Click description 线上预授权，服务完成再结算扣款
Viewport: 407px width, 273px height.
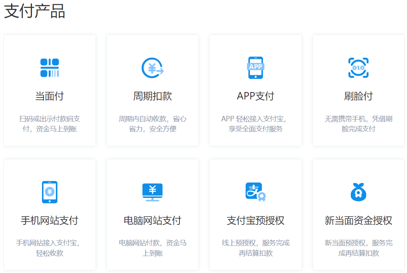256,248
